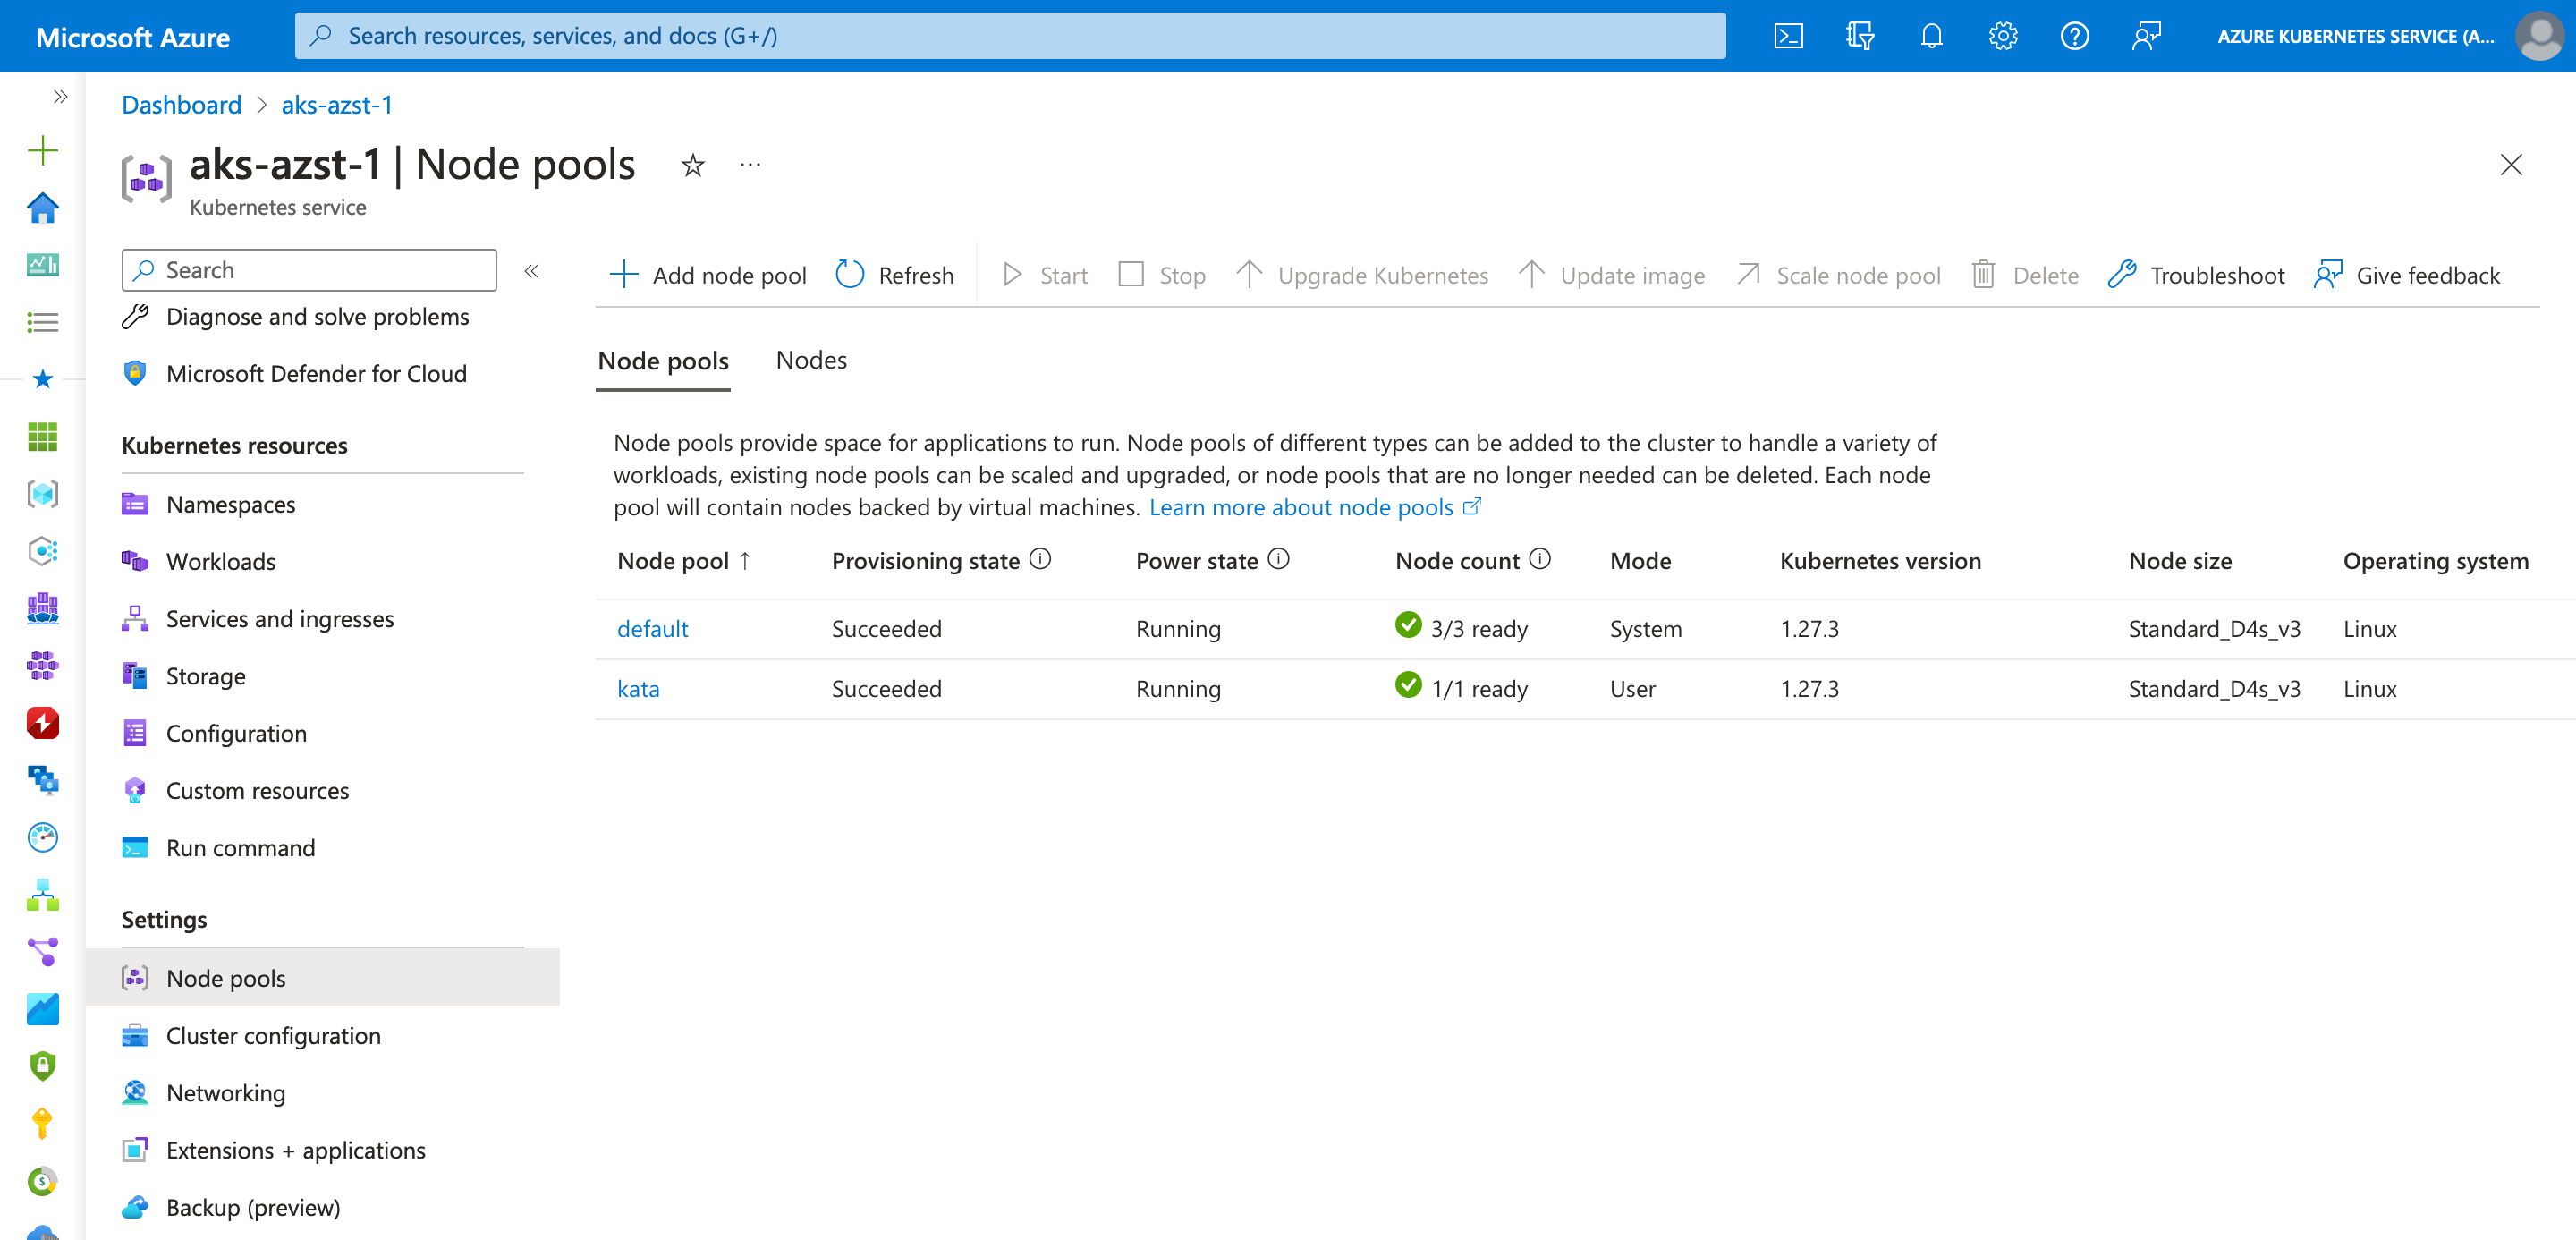Viewport: 2576px width, 1240px height.
Task: Open the notifications bell
Action: 1931,37
